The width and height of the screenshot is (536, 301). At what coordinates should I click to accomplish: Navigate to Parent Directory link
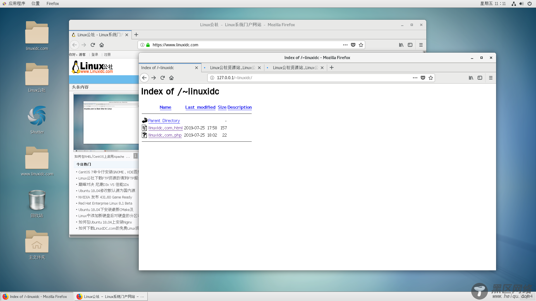(x=164, y=120)
